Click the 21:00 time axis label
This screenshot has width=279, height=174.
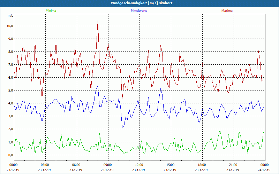[x=234, y=165]
